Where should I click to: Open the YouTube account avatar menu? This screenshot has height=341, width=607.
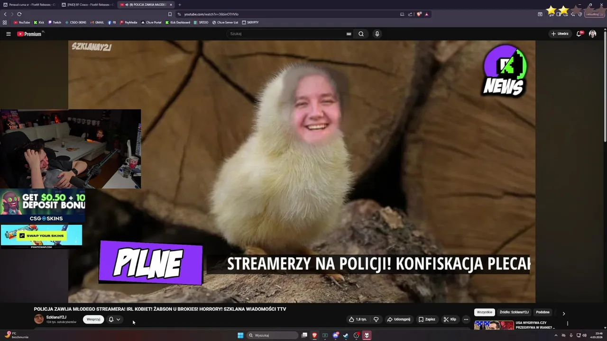[x=592, y=34]
